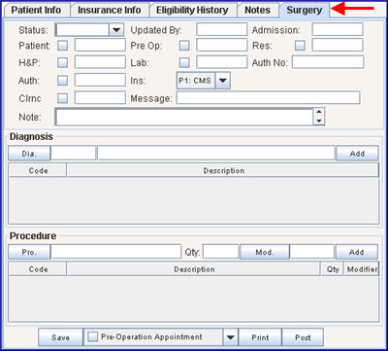Toggle the Clrnc checkbox

pos(62,98)
